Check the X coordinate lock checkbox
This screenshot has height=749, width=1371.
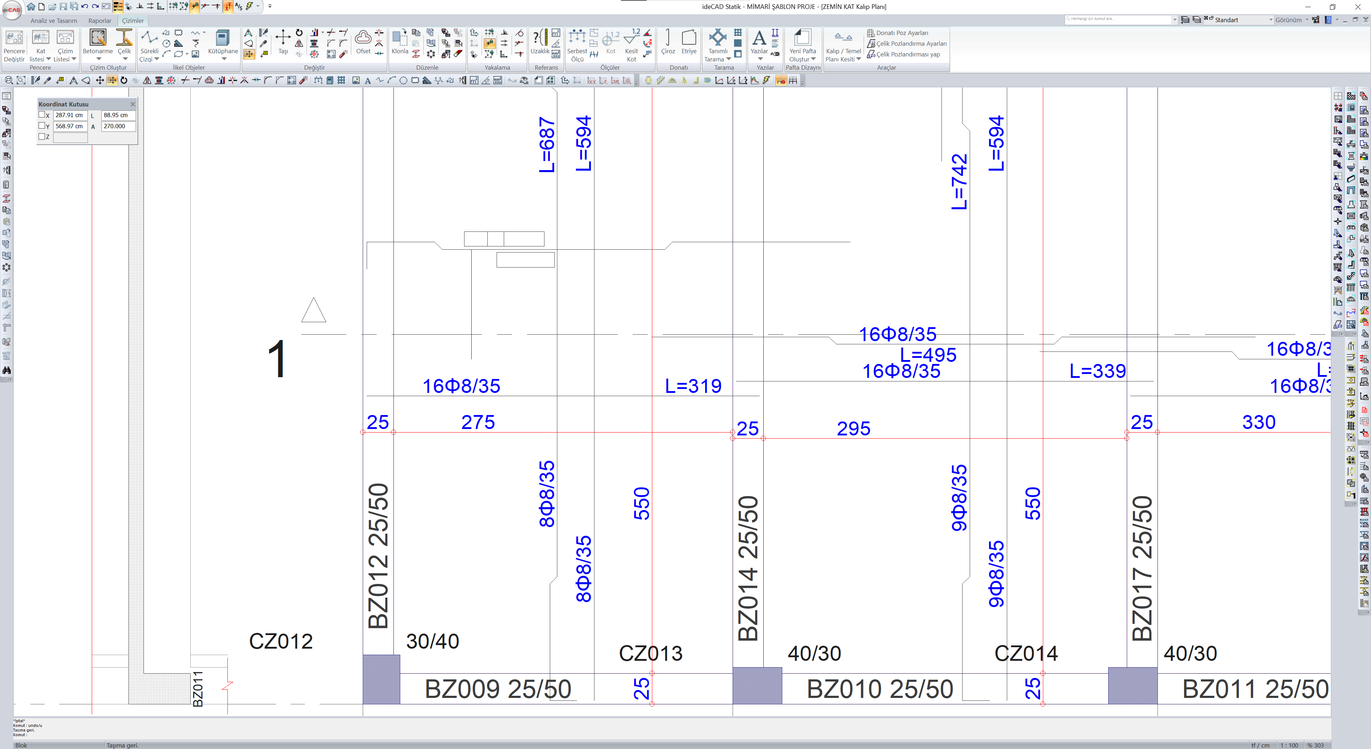pos(42,114)
